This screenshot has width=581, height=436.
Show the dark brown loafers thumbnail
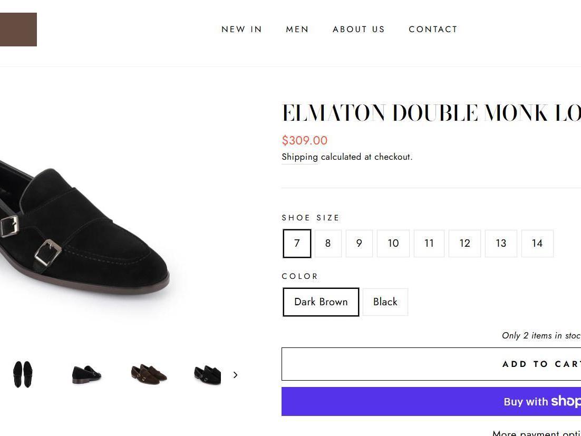149,374
